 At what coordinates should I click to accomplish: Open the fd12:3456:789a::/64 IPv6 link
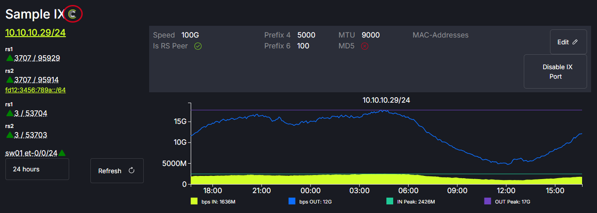click(x=35, y=90)
